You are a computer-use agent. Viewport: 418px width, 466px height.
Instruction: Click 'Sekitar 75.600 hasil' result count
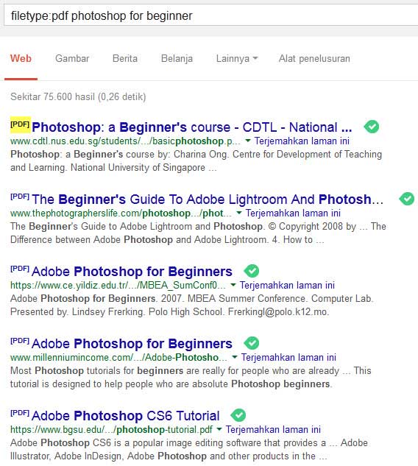[x=78, y=97]
